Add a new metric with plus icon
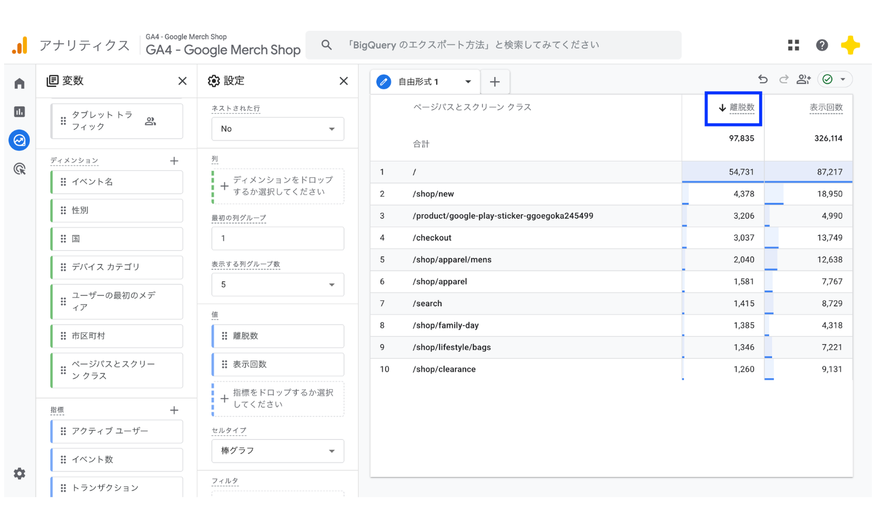 [174, 411]
